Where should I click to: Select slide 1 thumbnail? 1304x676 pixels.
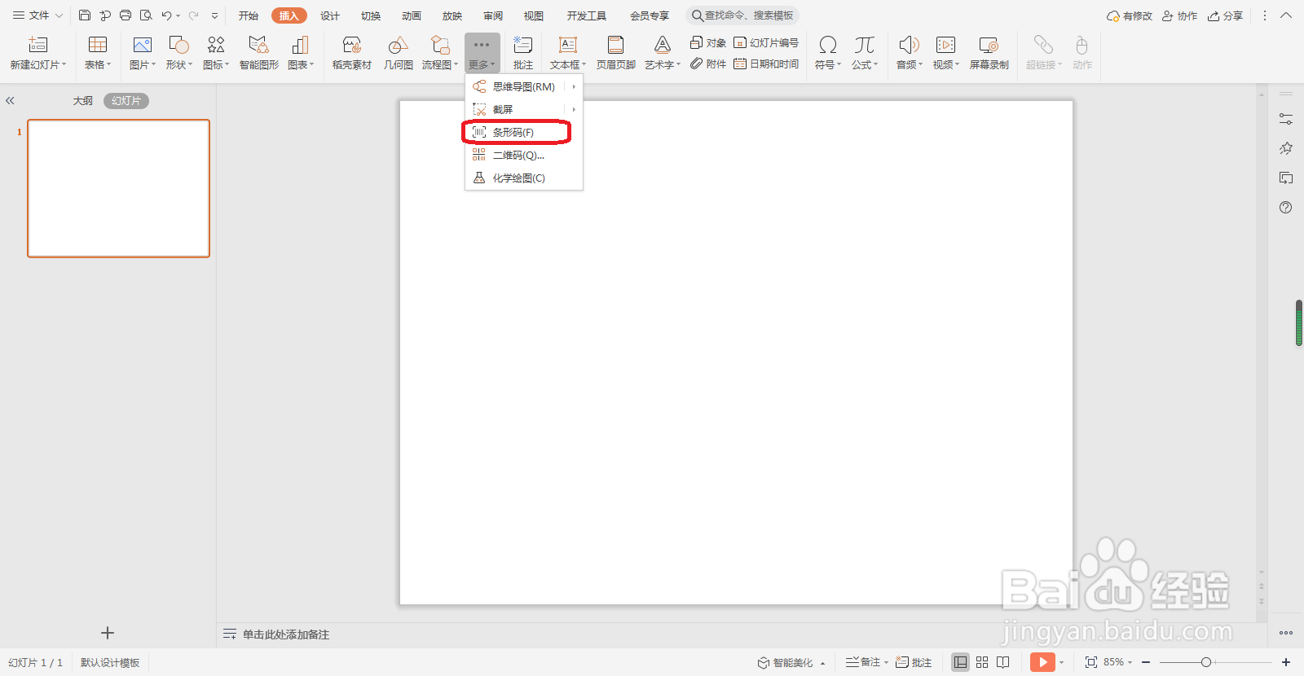click(119, 188)
